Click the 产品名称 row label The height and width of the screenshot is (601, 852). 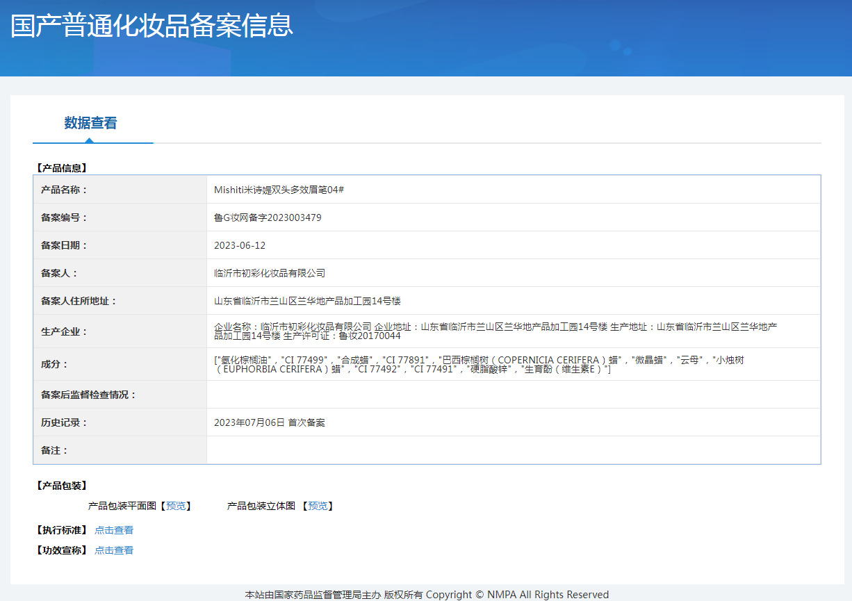tap(64, 190)
